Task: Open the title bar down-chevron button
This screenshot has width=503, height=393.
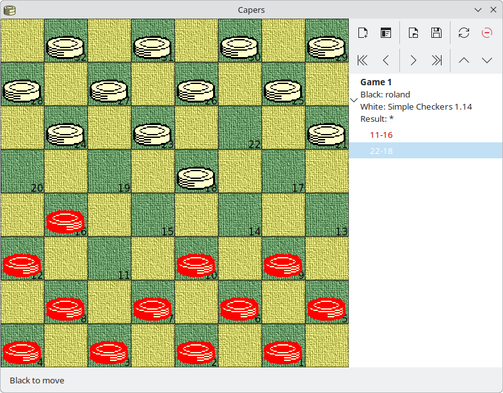Action: 478,10
